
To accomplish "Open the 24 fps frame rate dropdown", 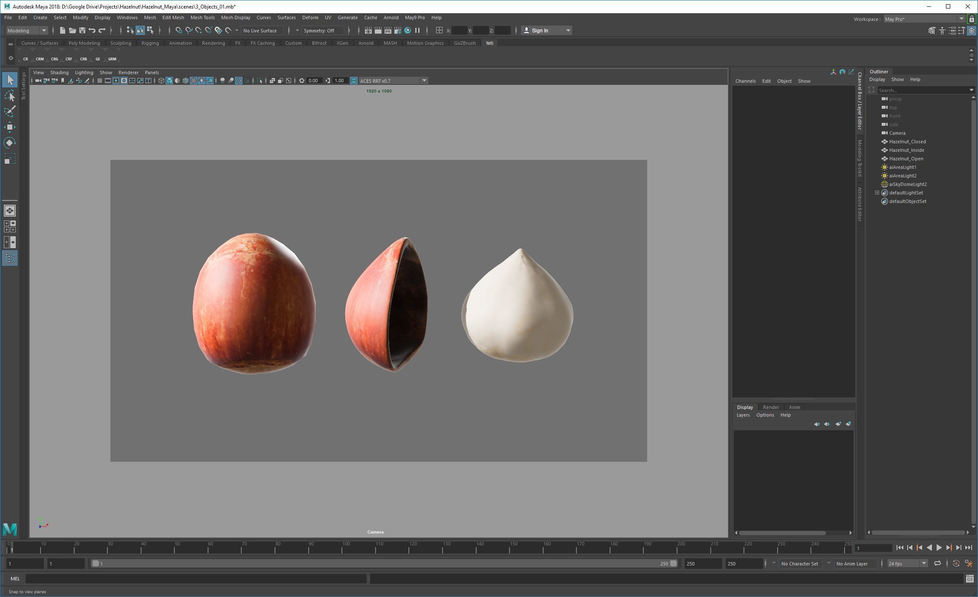I will pyautogui.click(x=907, y=563).
